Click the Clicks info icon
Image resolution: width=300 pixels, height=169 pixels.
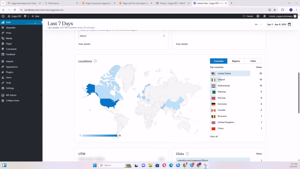point(187,154)
